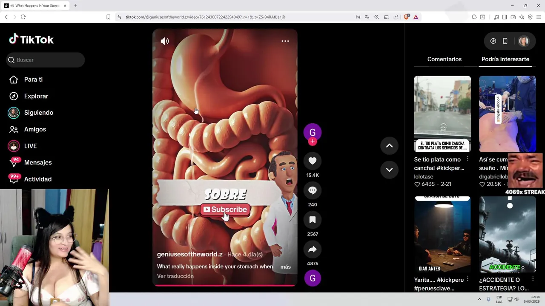This screenshot has width=545, height=306.
Task: Open the Actividad notifications
Action: pos(30,179)
